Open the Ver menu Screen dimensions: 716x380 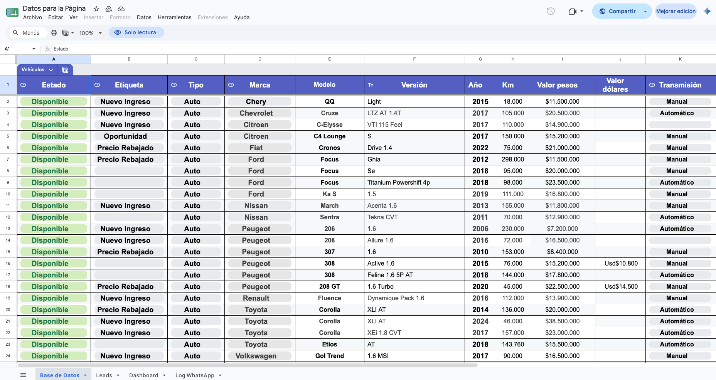coord(73,17)
